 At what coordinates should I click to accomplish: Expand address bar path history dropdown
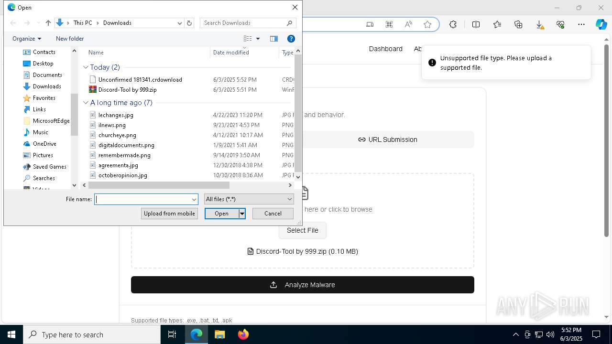point(180,23)
